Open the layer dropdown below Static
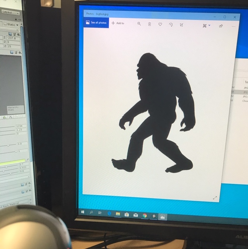Viewport: 248px width, 249px height. [9, 30]
